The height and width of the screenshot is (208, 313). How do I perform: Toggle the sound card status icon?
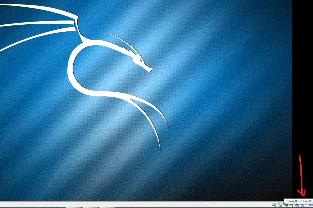[297, 205]
